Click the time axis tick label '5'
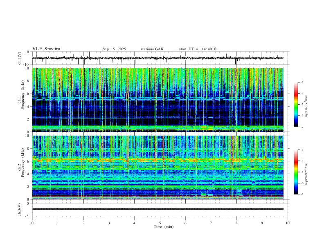This screenshot has height=250, width=324. click(160, 223)
